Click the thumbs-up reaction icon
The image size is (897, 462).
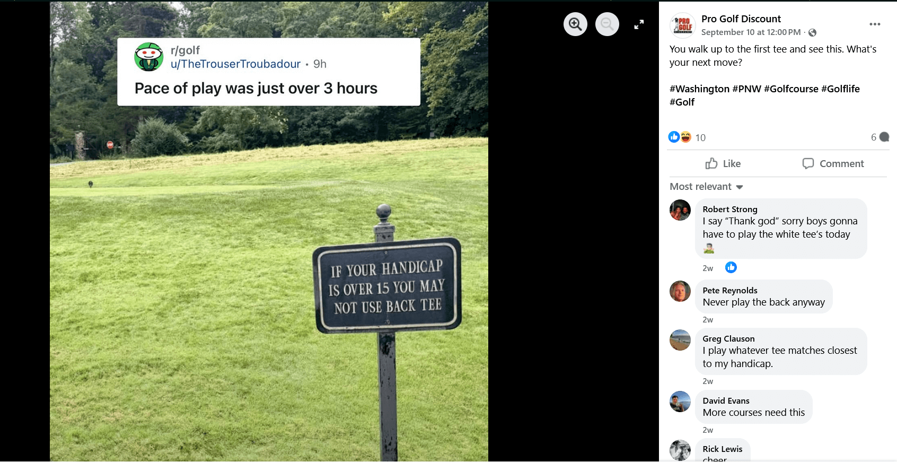tap(674, 137)
